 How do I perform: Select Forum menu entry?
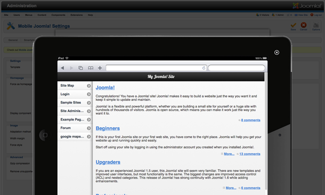(x=75, y=128)
